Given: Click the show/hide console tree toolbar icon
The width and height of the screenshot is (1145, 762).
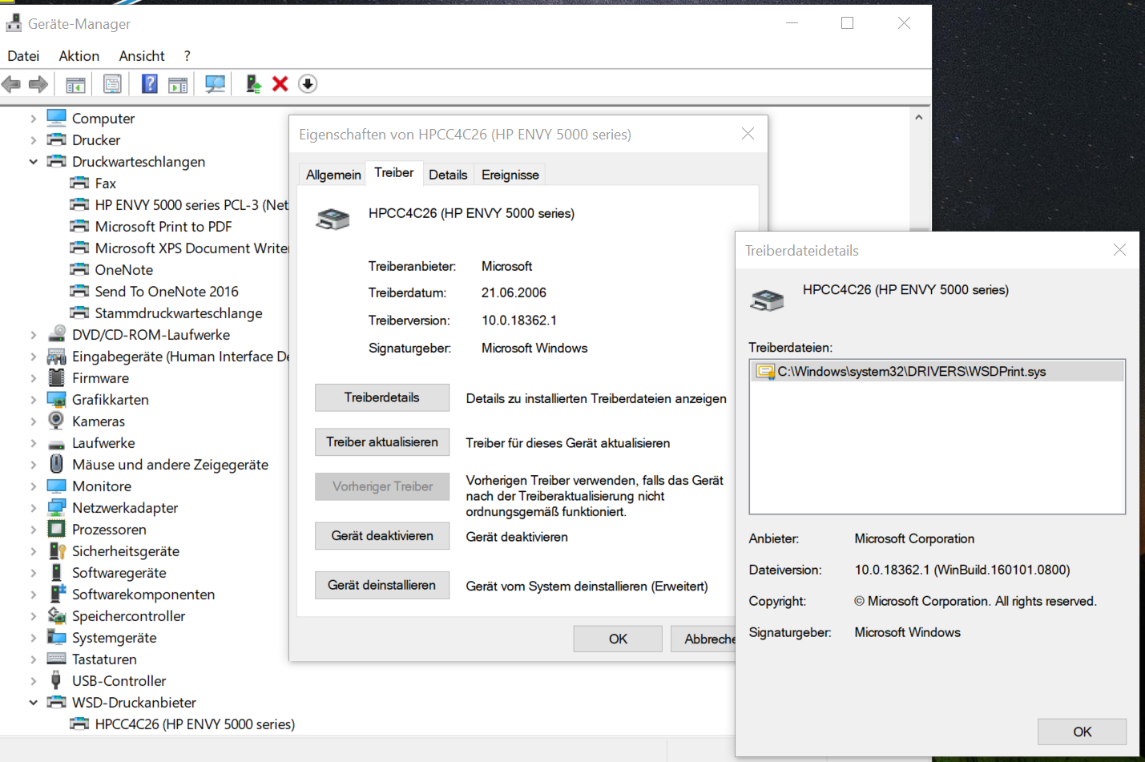Looking at the screenshot, I should coord(75,84).
